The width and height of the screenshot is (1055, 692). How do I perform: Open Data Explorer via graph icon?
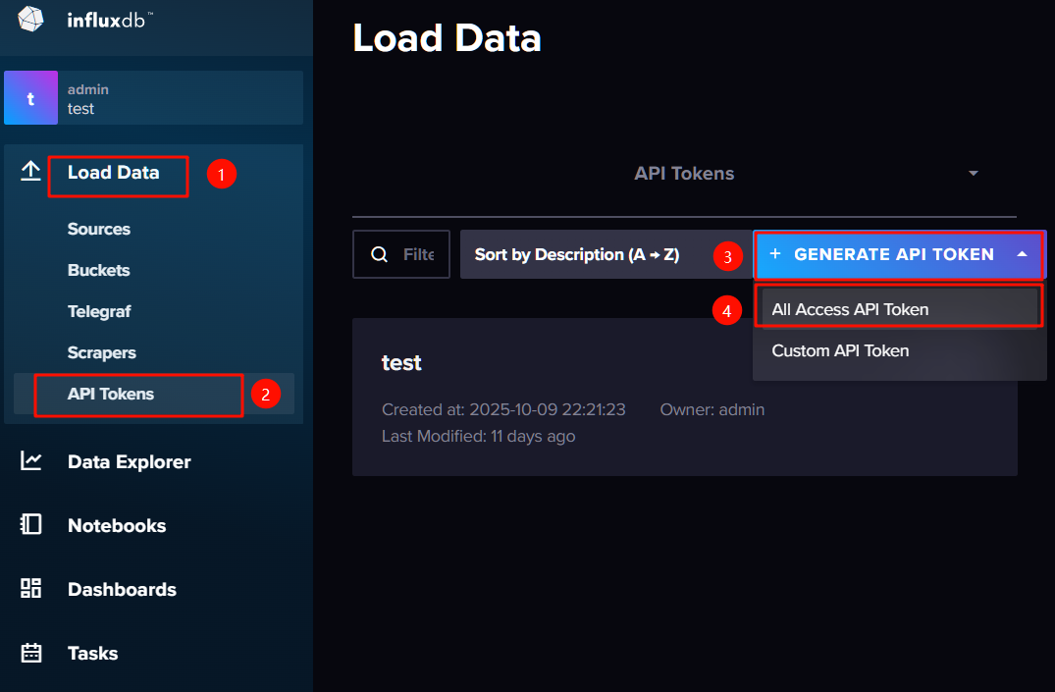tap(31, 461)
